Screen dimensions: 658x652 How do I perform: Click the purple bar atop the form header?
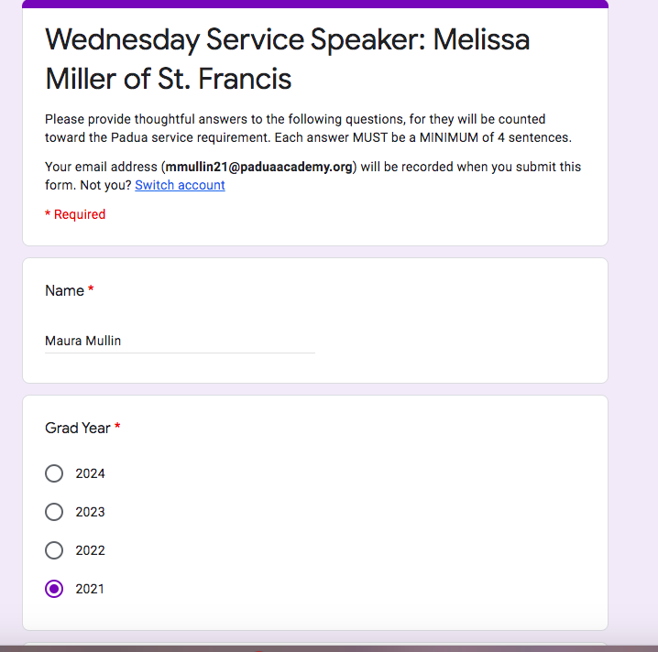[314, 4]
